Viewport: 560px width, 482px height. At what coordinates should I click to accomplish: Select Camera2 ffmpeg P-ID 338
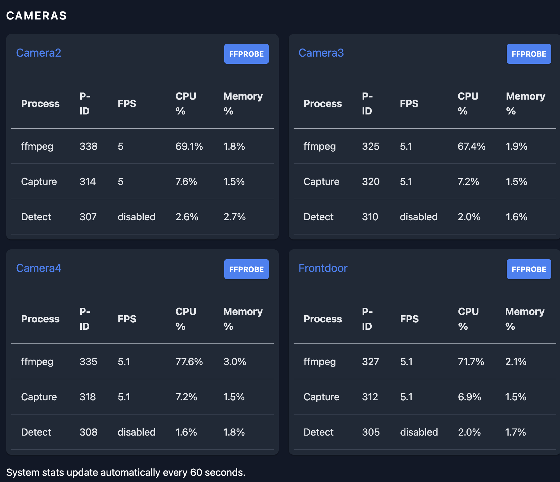coord(88,146)
